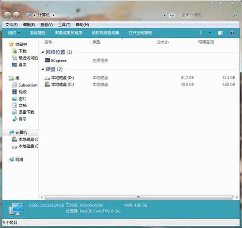Click the path arrow after 计算机 breadcrumb

point(53,15)
